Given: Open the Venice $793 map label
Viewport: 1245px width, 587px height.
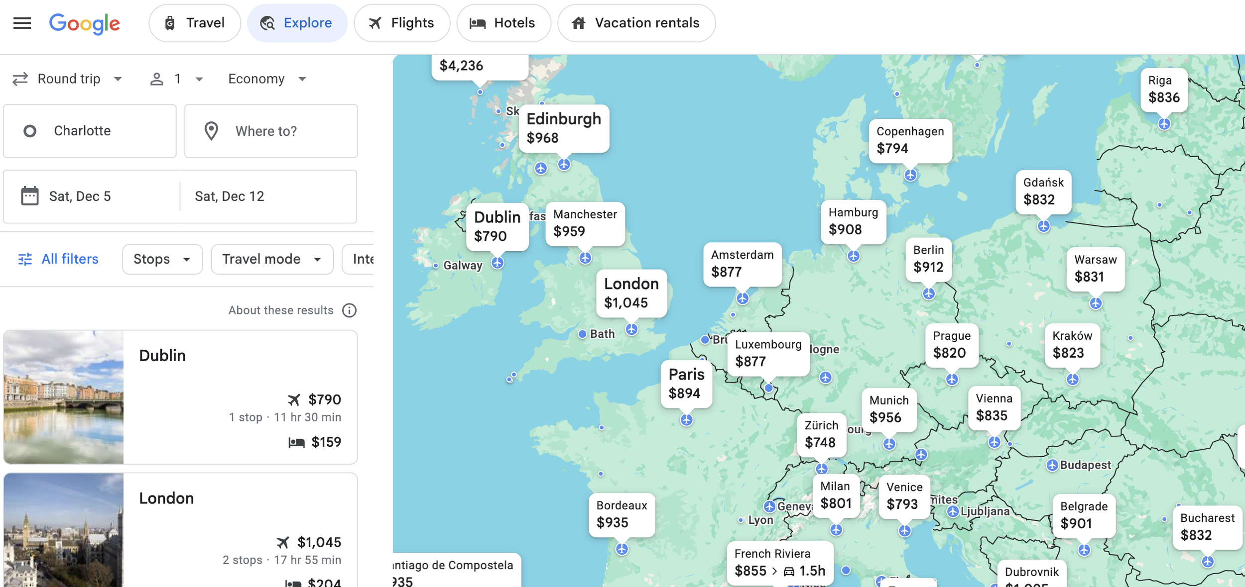Looking at the screenshot, I should [x=905, y=496].
